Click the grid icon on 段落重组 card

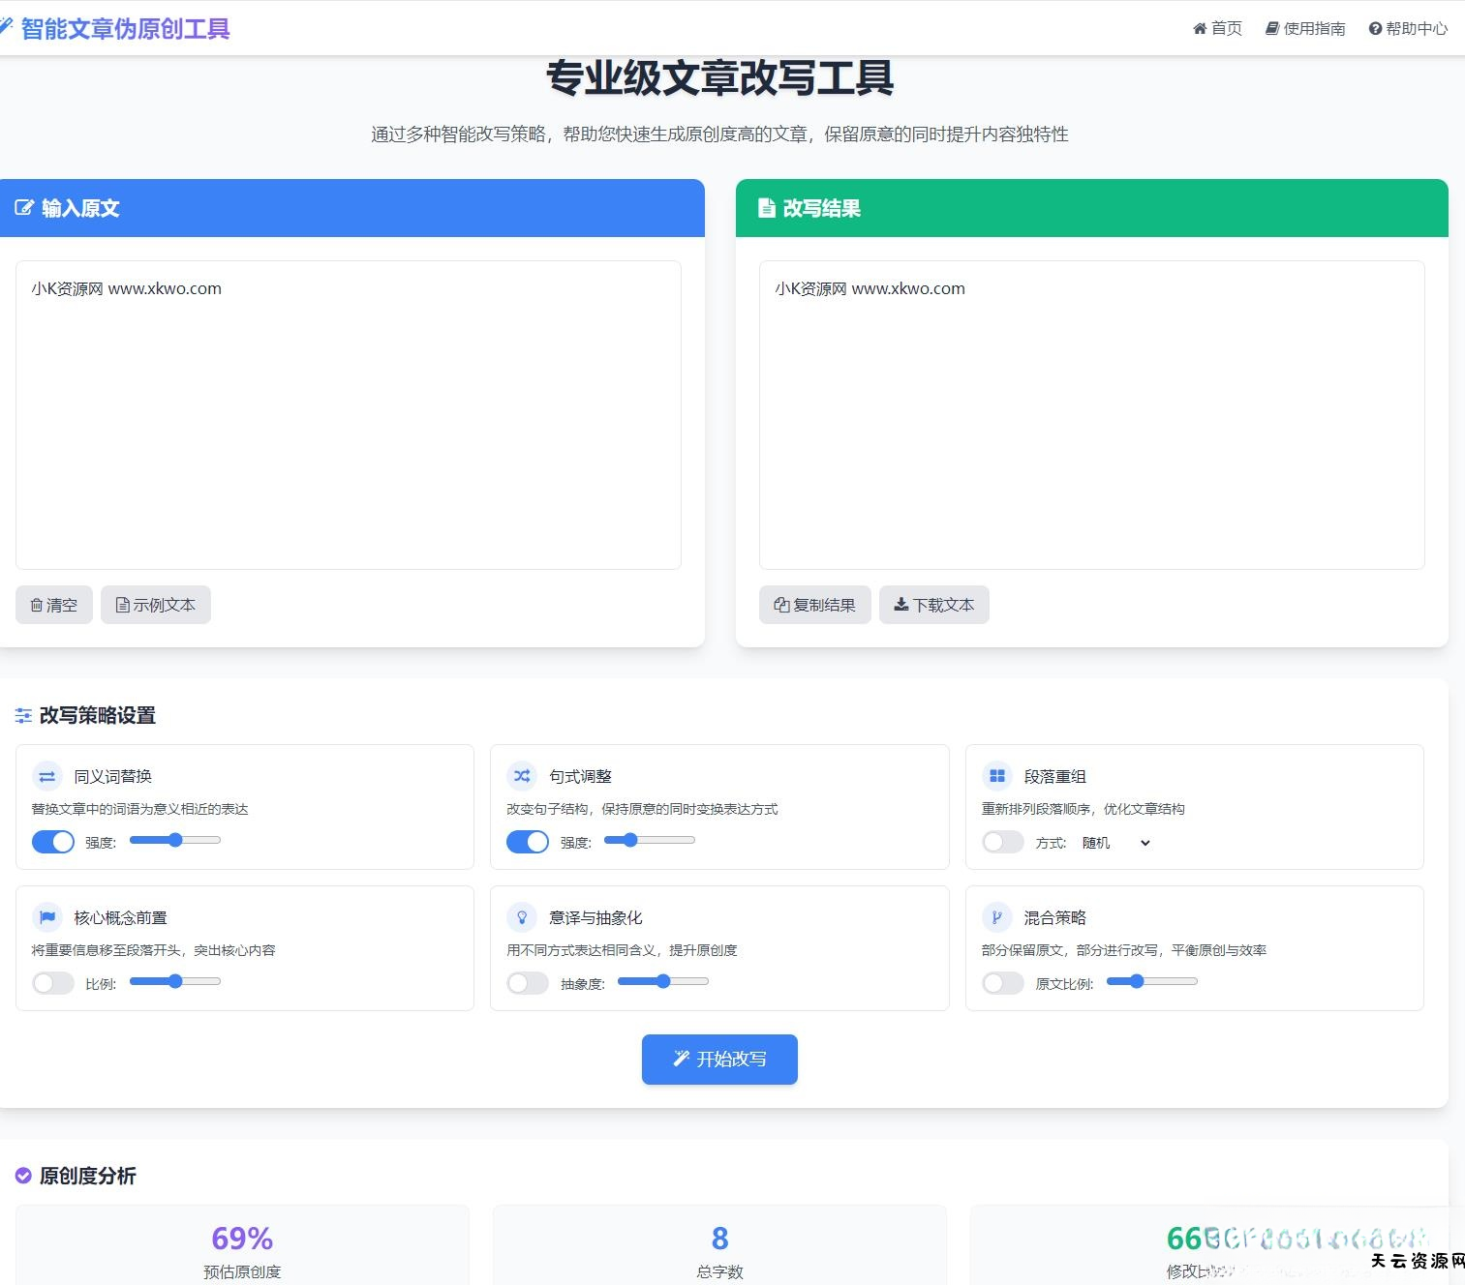pyautogui.click(x=996, y=775)
